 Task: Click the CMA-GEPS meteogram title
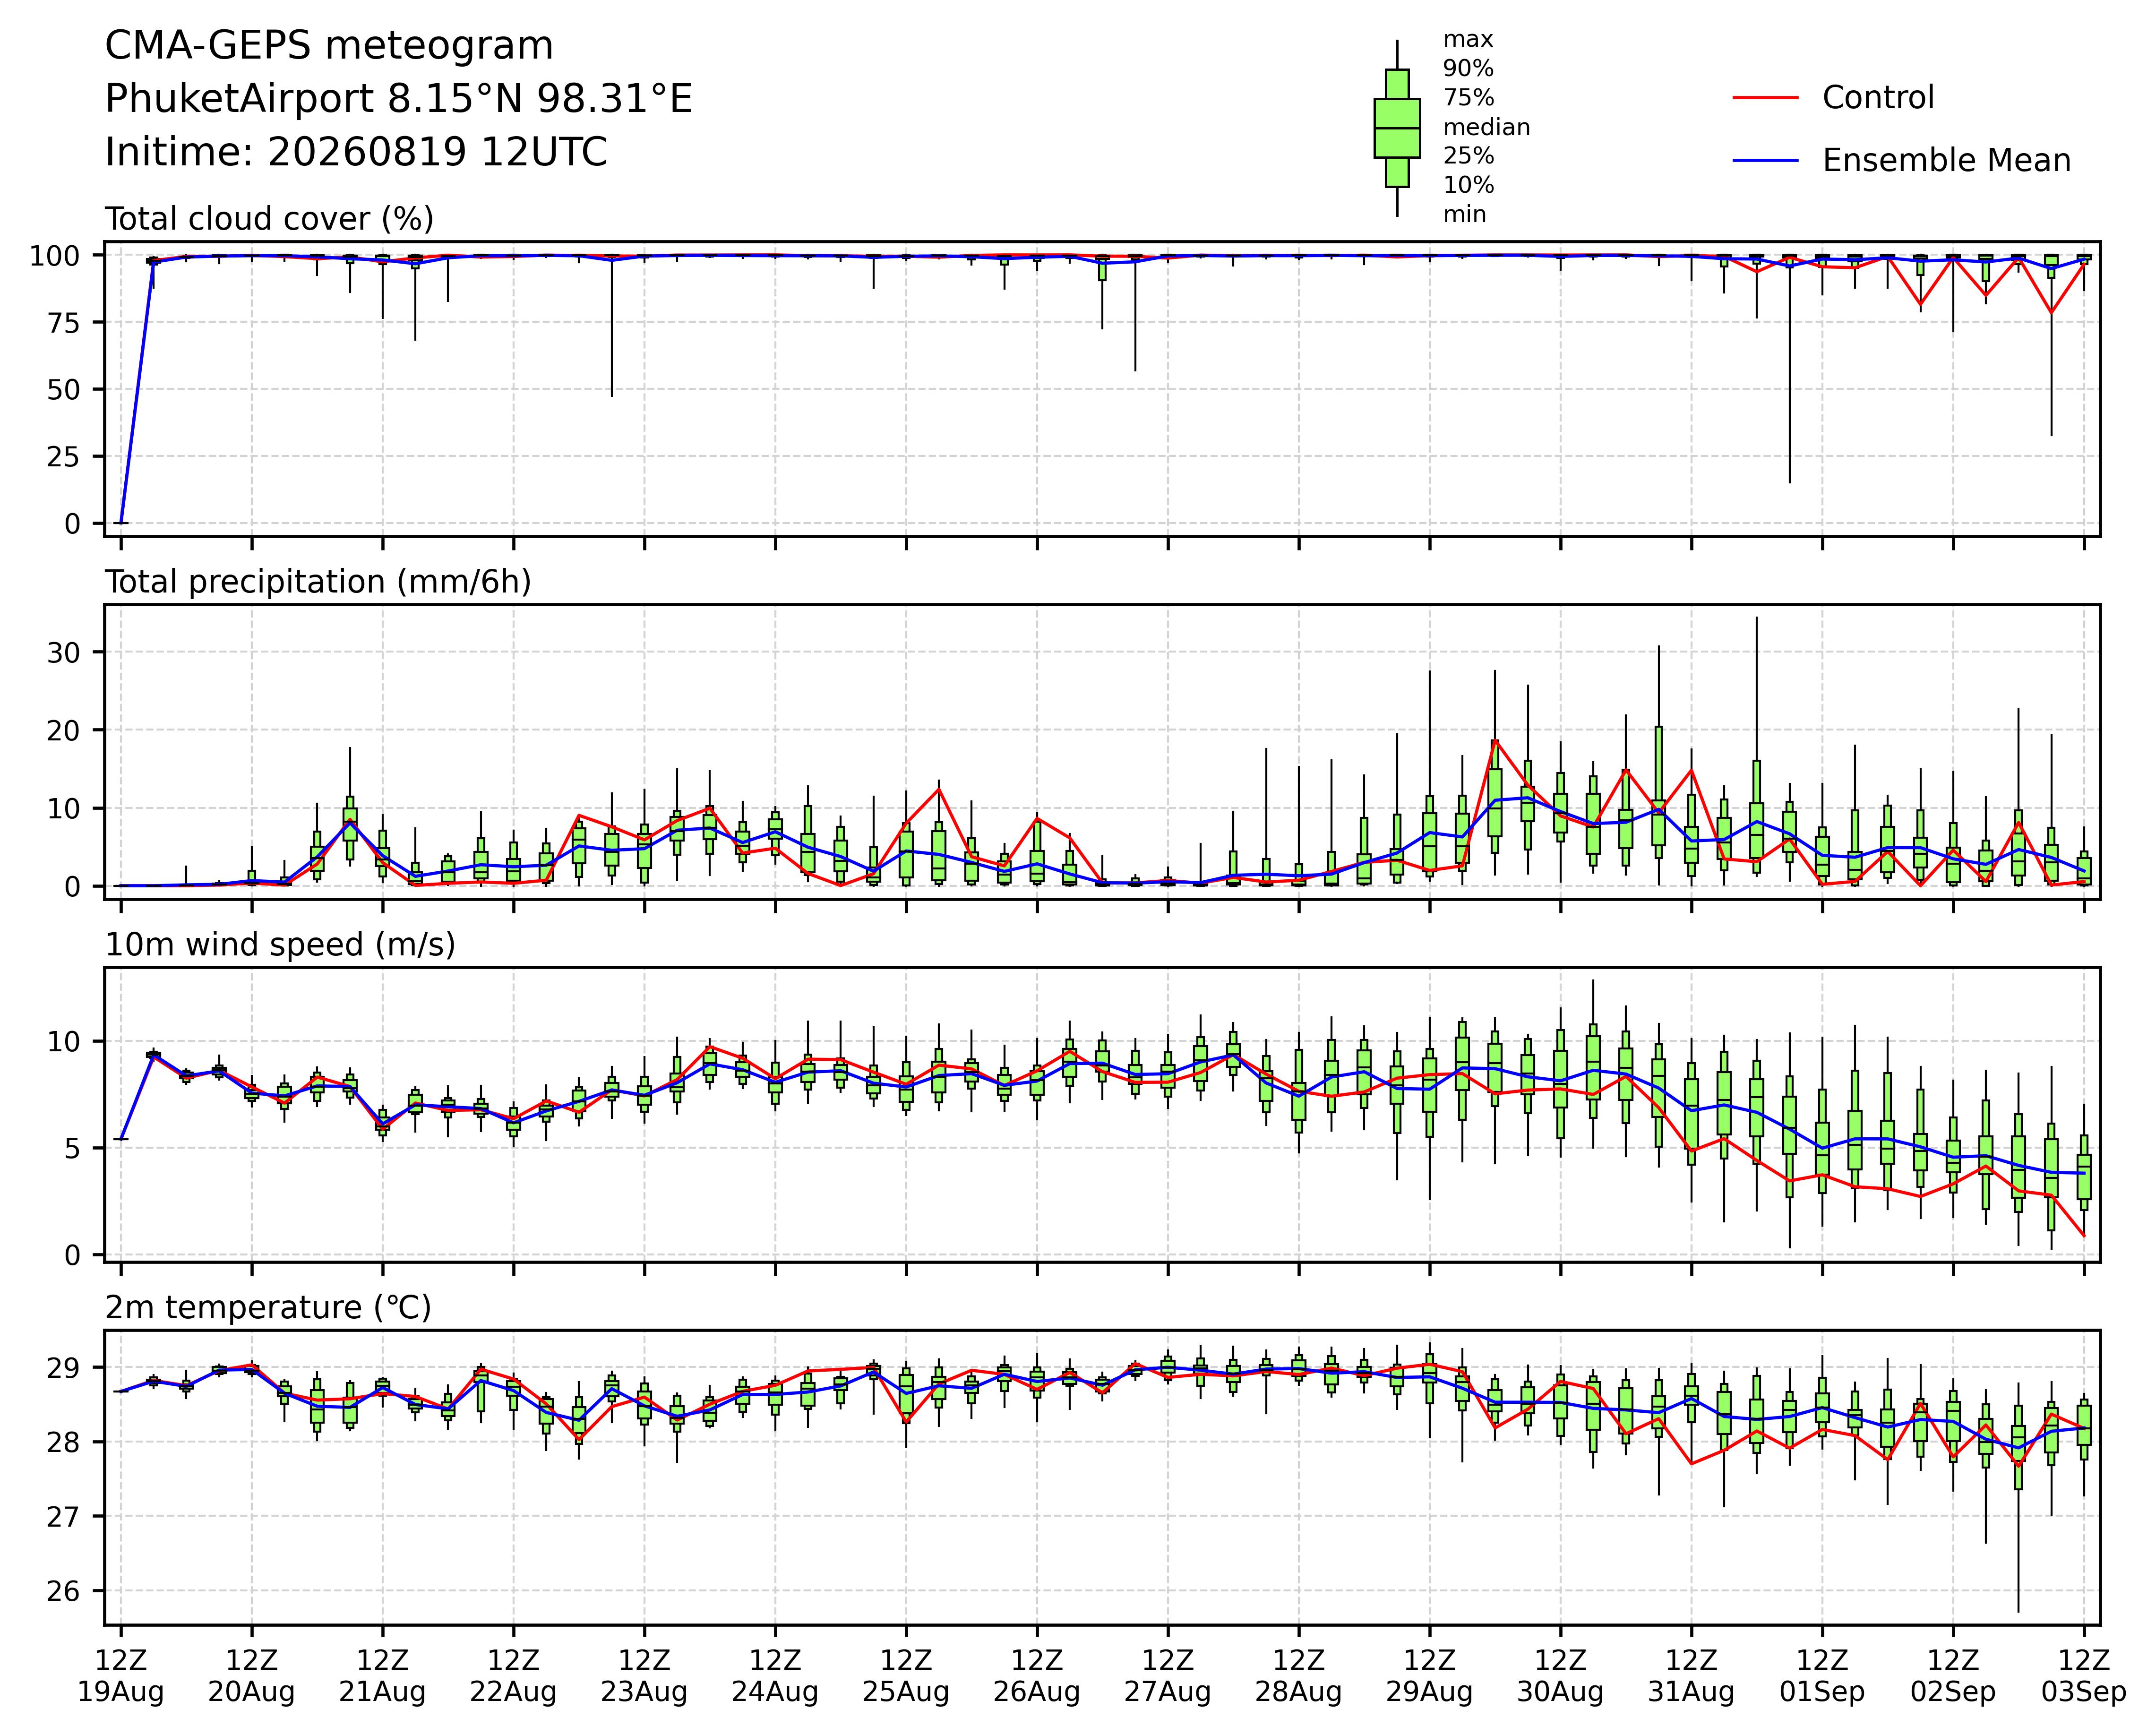[329, 46]
